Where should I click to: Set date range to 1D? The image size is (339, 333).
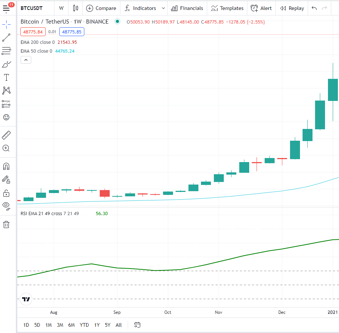click(x=26, y=325)
